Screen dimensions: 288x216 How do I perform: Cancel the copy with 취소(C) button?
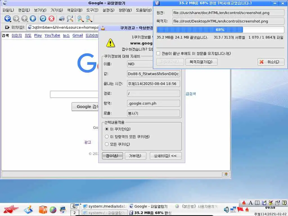[x=271, y=62]
